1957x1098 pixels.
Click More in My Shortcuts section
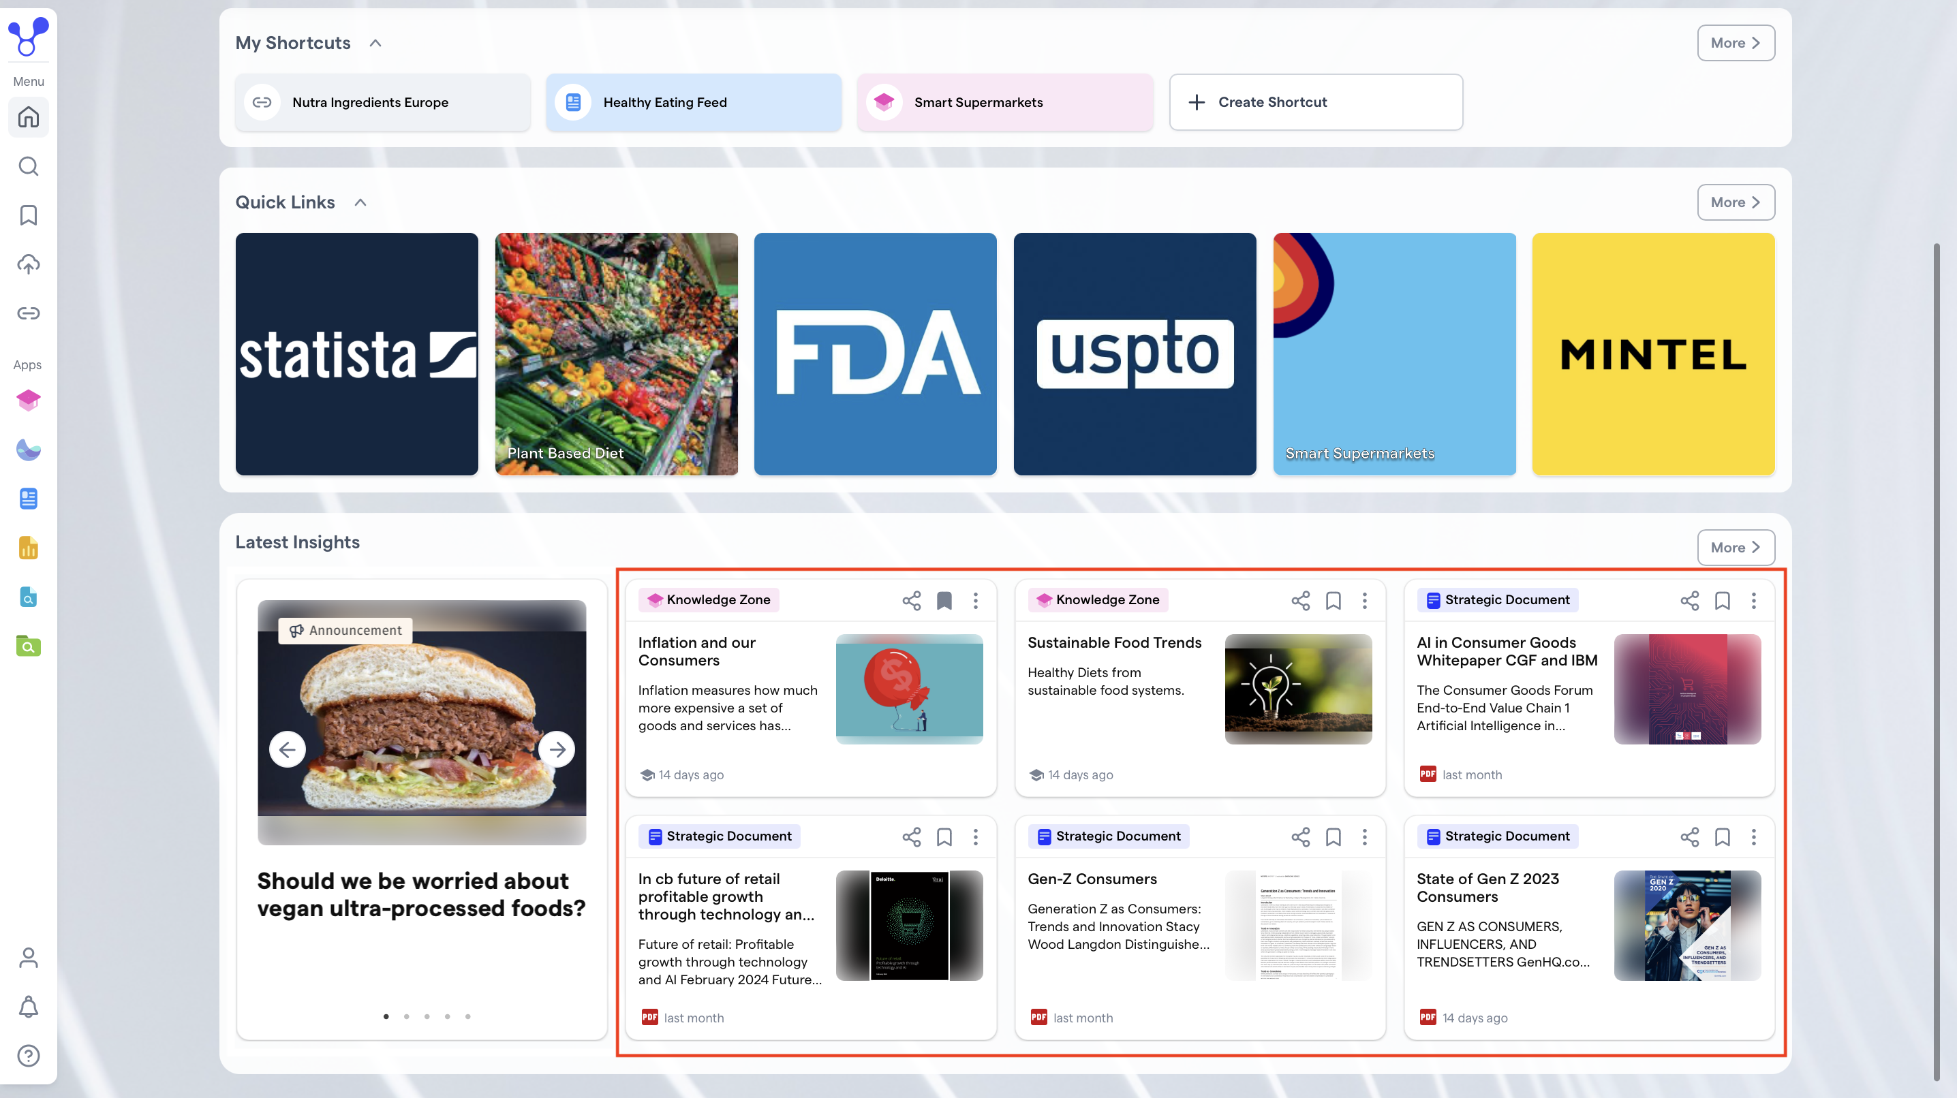click(x=1735, y=44)
